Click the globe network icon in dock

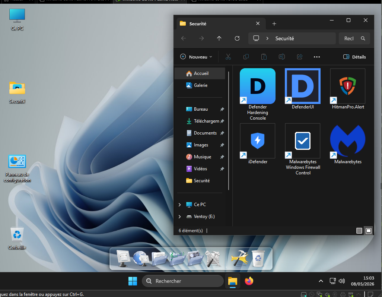pos(141,259)
